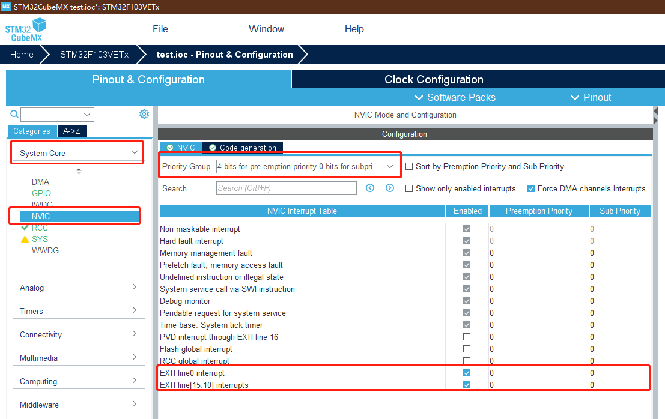Image resolution: width=665 pixels, height=419 pixels.
Task: Click the STM32CubeMX logo
Action: 25,29
